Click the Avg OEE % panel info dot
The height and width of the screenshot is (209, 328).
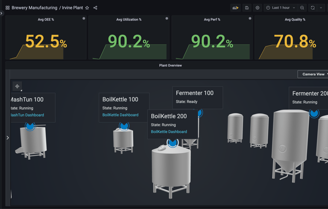coord(84,18)
